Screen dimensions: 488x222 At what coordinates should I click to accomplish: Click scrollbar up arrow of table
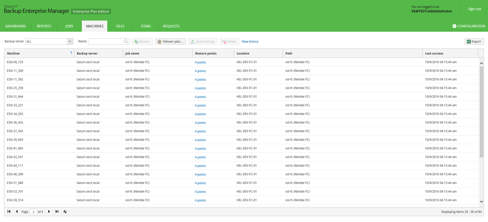(x=481, y=63)
